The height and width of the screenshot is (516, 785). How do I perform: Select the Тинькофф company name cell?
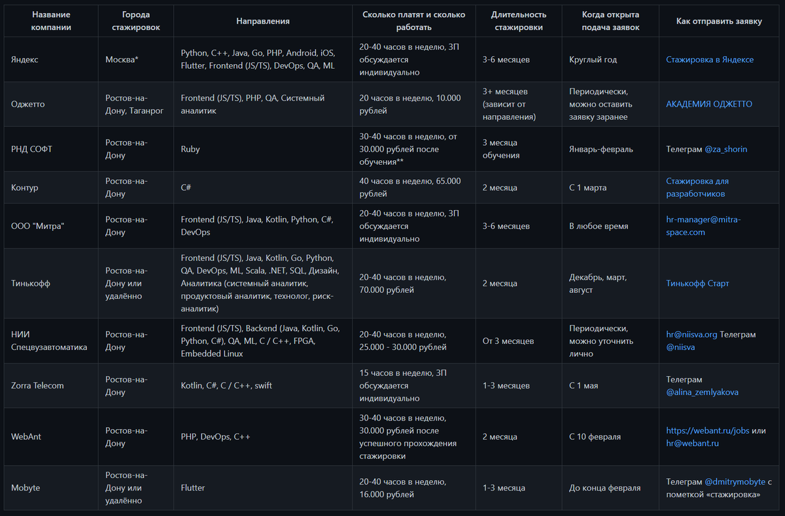click(x=51, y=283)
